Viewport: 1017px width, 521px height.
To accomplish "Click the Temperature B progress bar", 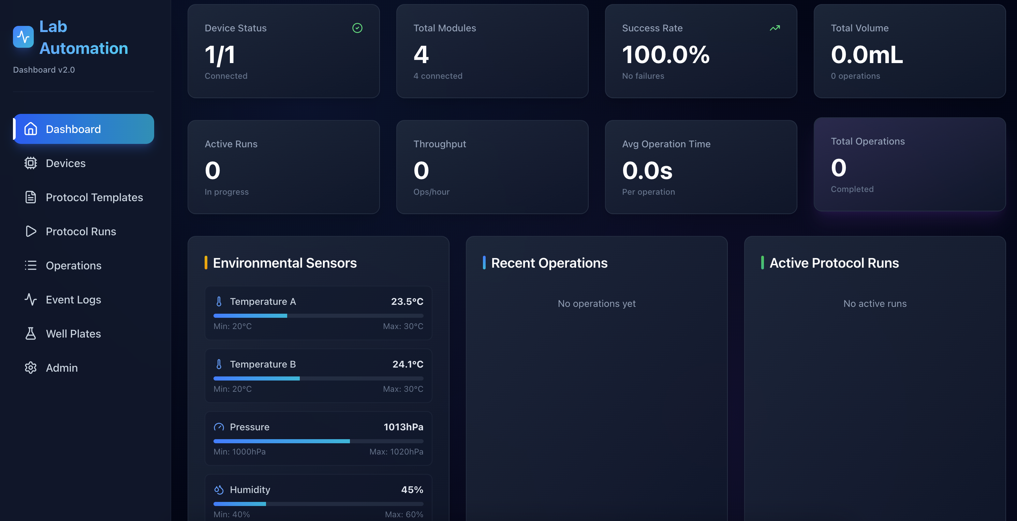I will (318, 378).
